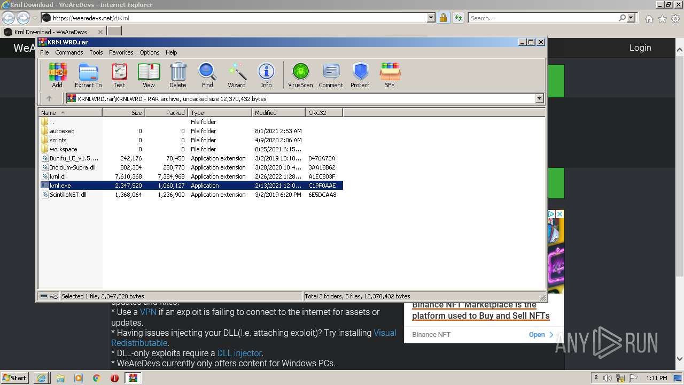The height and width of the screenshot is (385, 684).
Task: Open the View toolbar icon
Action: 149,75
